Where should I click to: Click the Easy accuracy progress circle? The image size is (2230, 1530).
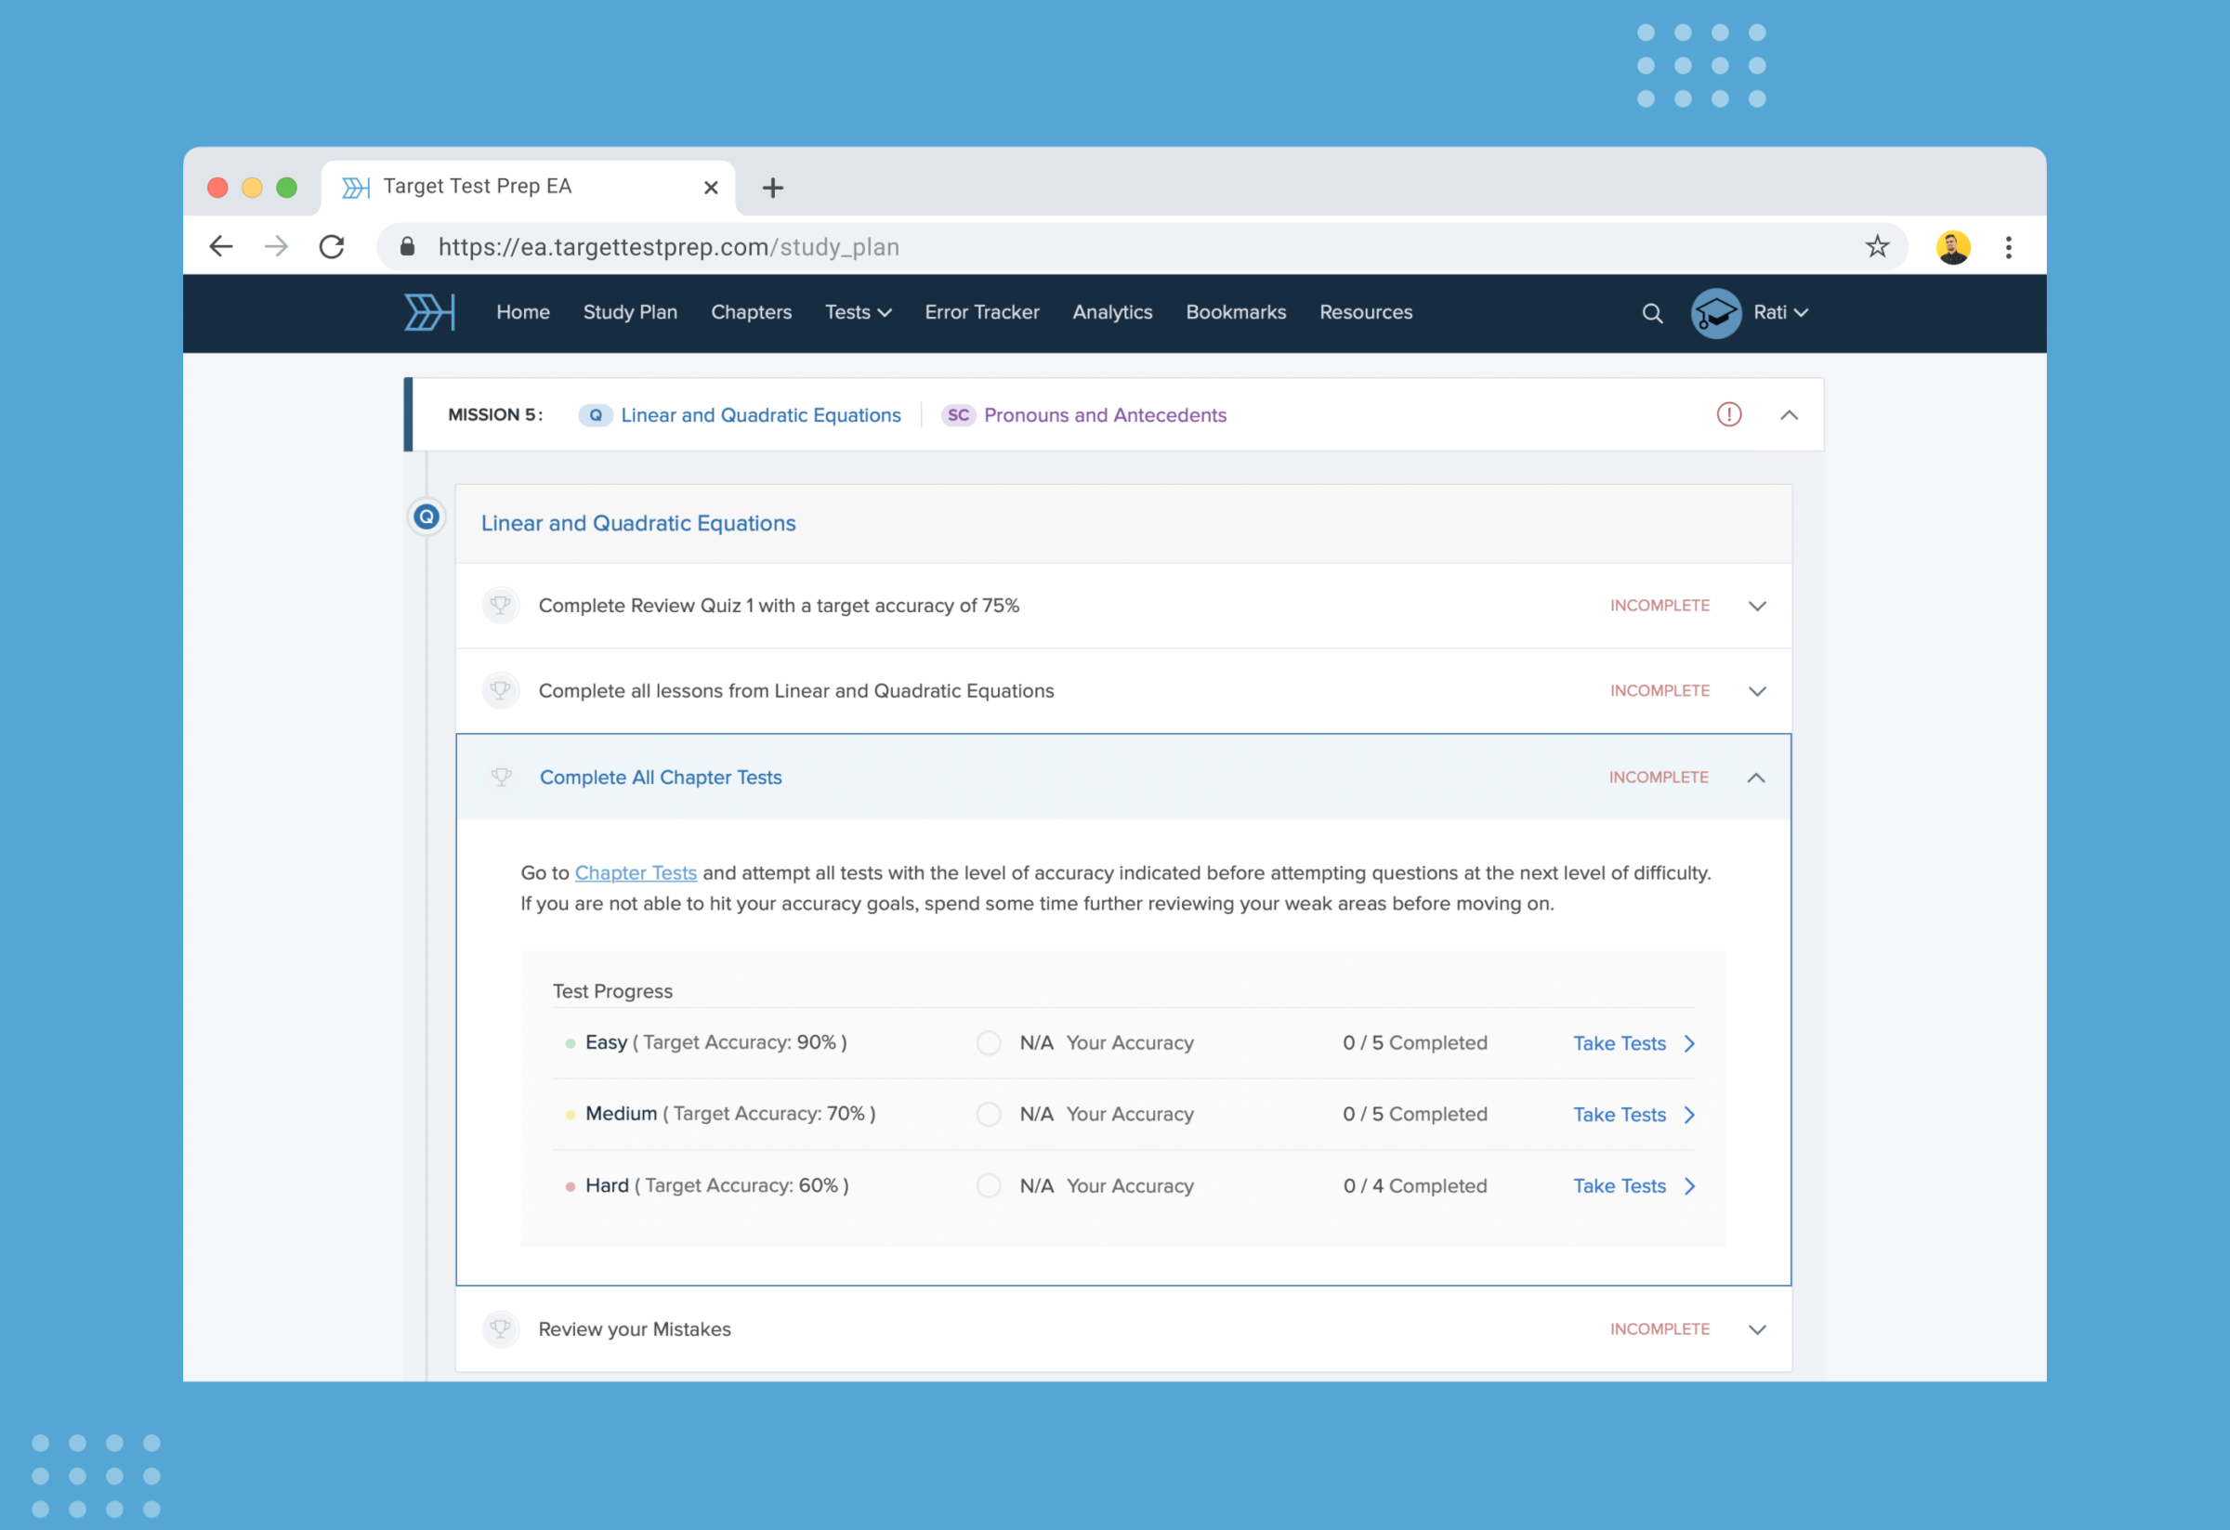[989, 1042]
